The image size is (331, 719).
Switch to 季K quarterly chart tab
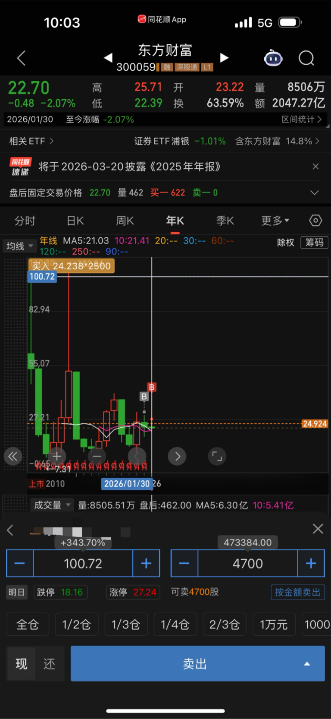tap(225, 221)
